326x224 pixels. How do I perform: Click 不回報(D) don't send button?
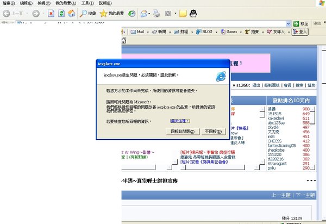pos(214,132)
